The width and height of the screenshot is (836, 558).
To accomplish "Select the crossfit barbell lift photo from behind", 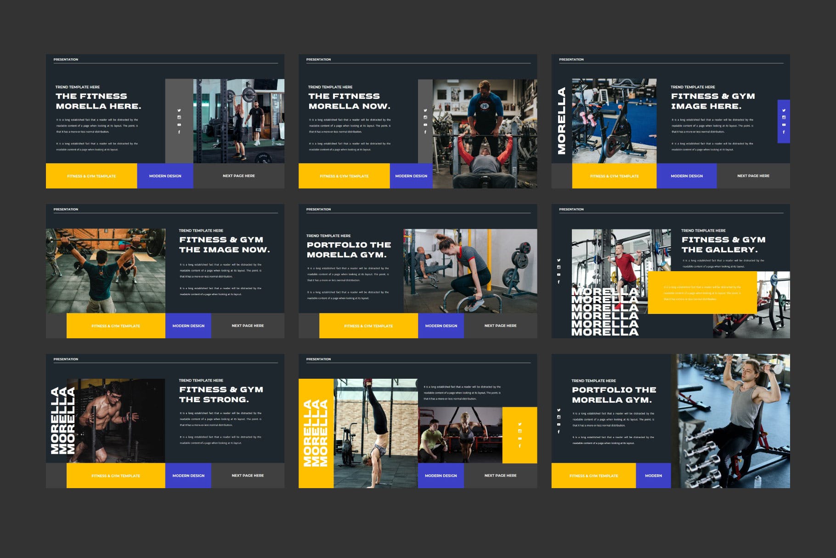I will [x=106, y=271].
